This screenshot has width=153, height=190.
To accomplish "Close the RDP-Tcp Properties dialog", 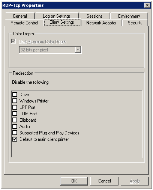I will [x=147, y=5].
